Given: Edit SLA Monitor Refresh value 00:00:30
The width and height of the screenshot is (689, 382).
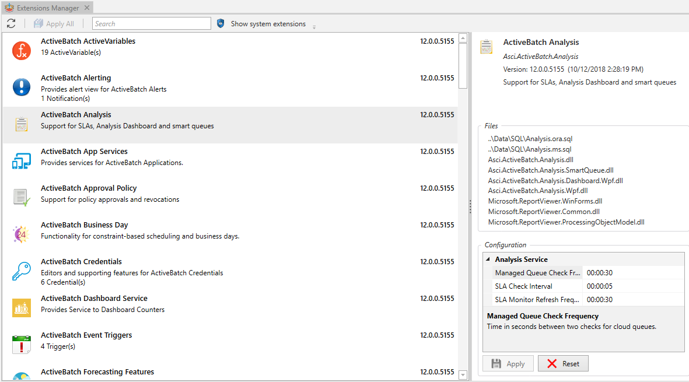Looking at the screenshot, I should pos(633,299).
